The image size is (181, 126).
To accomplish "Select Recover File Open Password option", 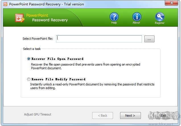I will (x=29, y=59).
